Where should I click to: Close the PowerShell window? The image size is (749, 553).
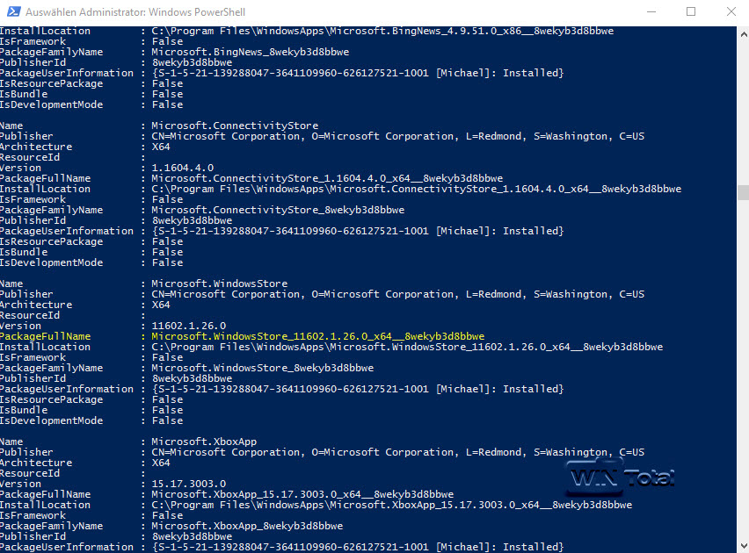pyautogui.click(x=731, y=11)
